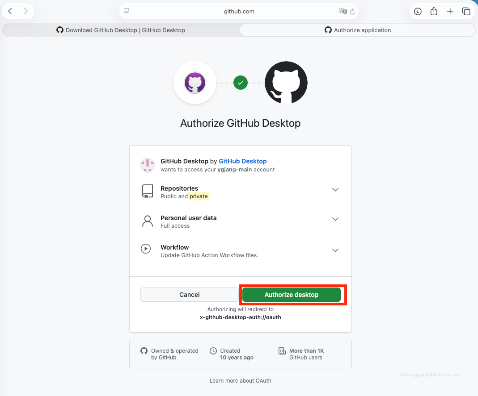Click the Cancel button
This screenshot has height=396, width=478.
pos(189,295)
